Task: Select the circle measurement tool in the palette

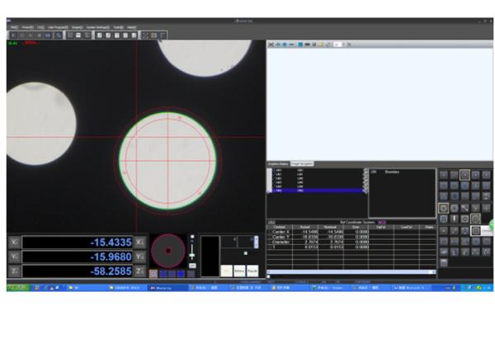Action: point(443,208)
